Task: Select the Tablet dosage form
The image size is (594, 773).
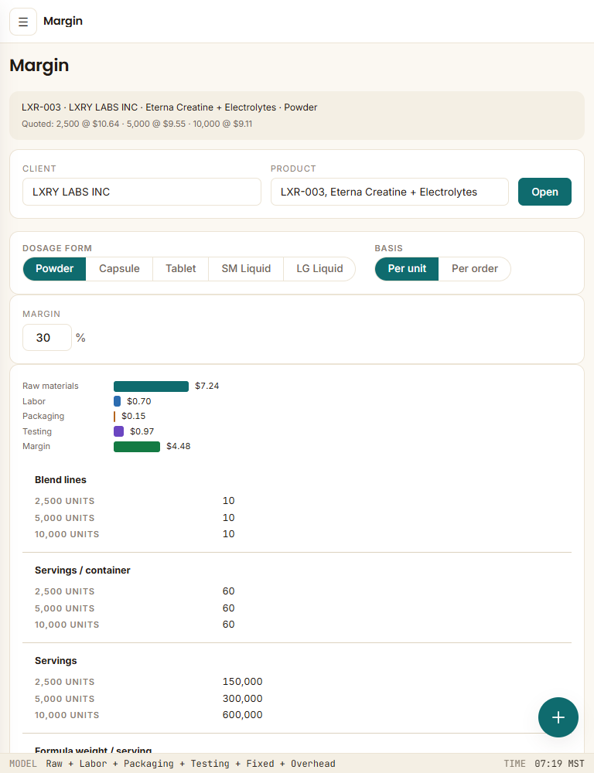Action: tap(180, 269)
